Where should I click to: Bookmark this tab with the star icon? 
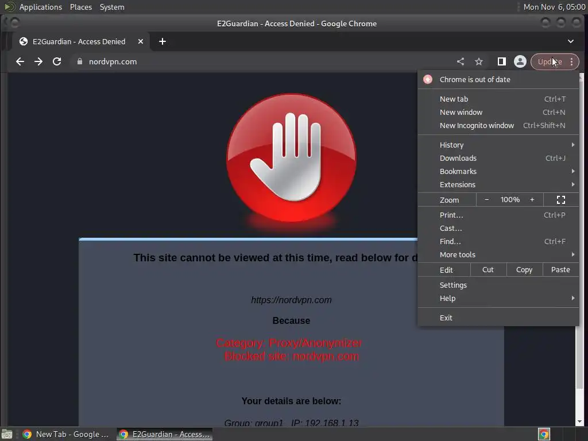(x=479, y=61)
